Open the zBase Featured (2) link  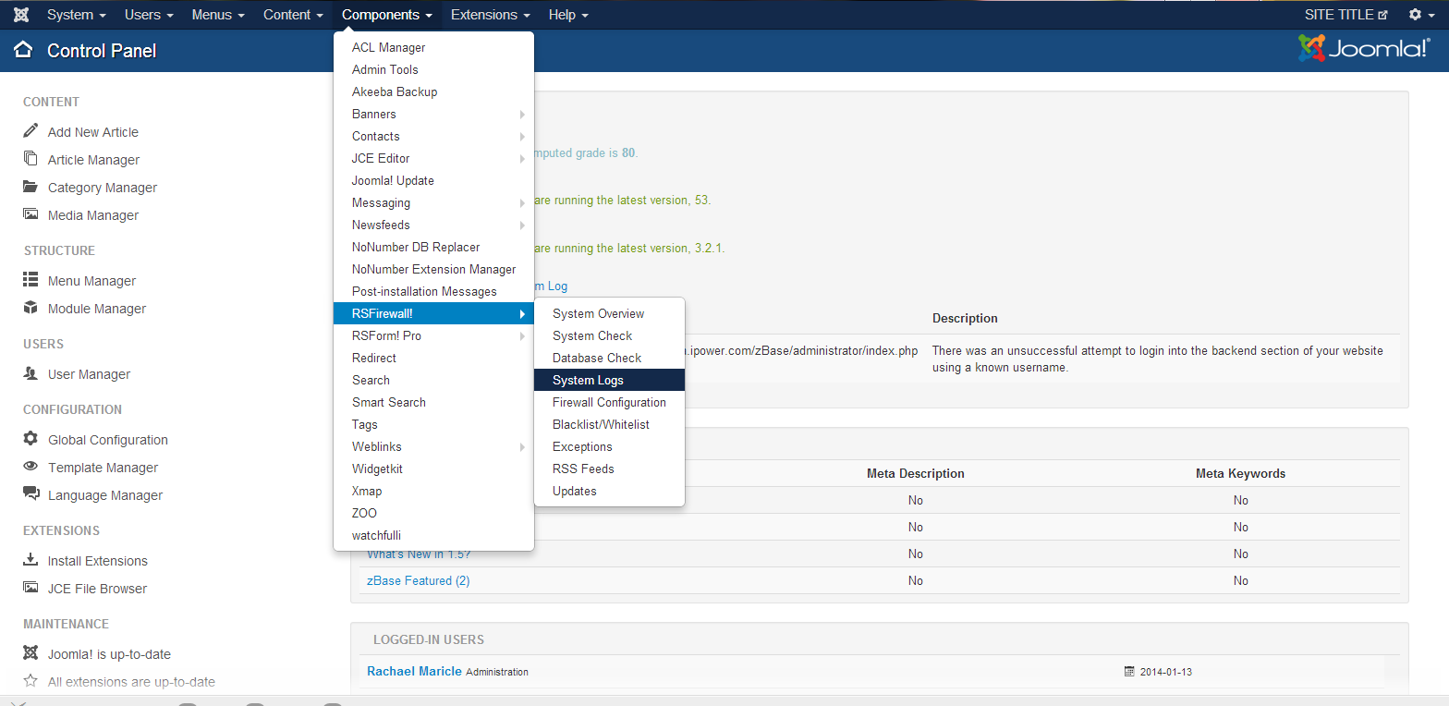coord(419,580)
